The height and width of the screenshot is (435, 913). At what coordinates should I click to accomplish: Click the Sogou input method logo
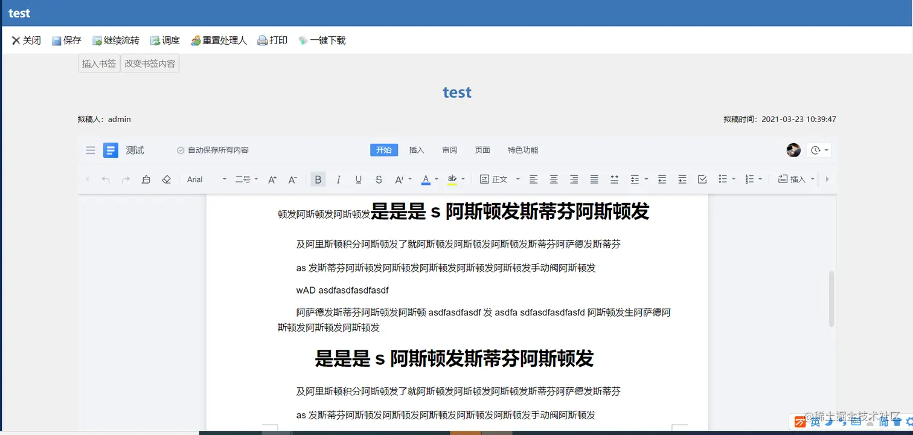pyautogui.click(x=799, y=422)
